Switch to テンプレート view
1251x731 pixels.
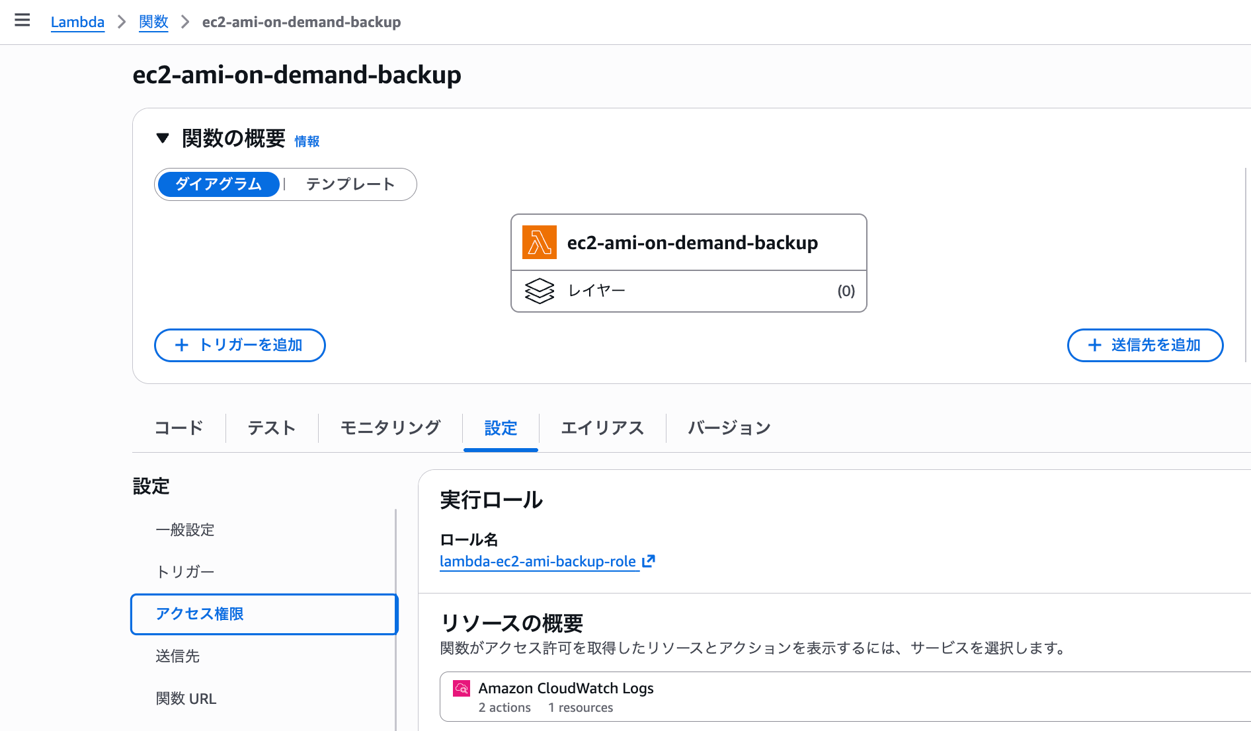point(350,184)
